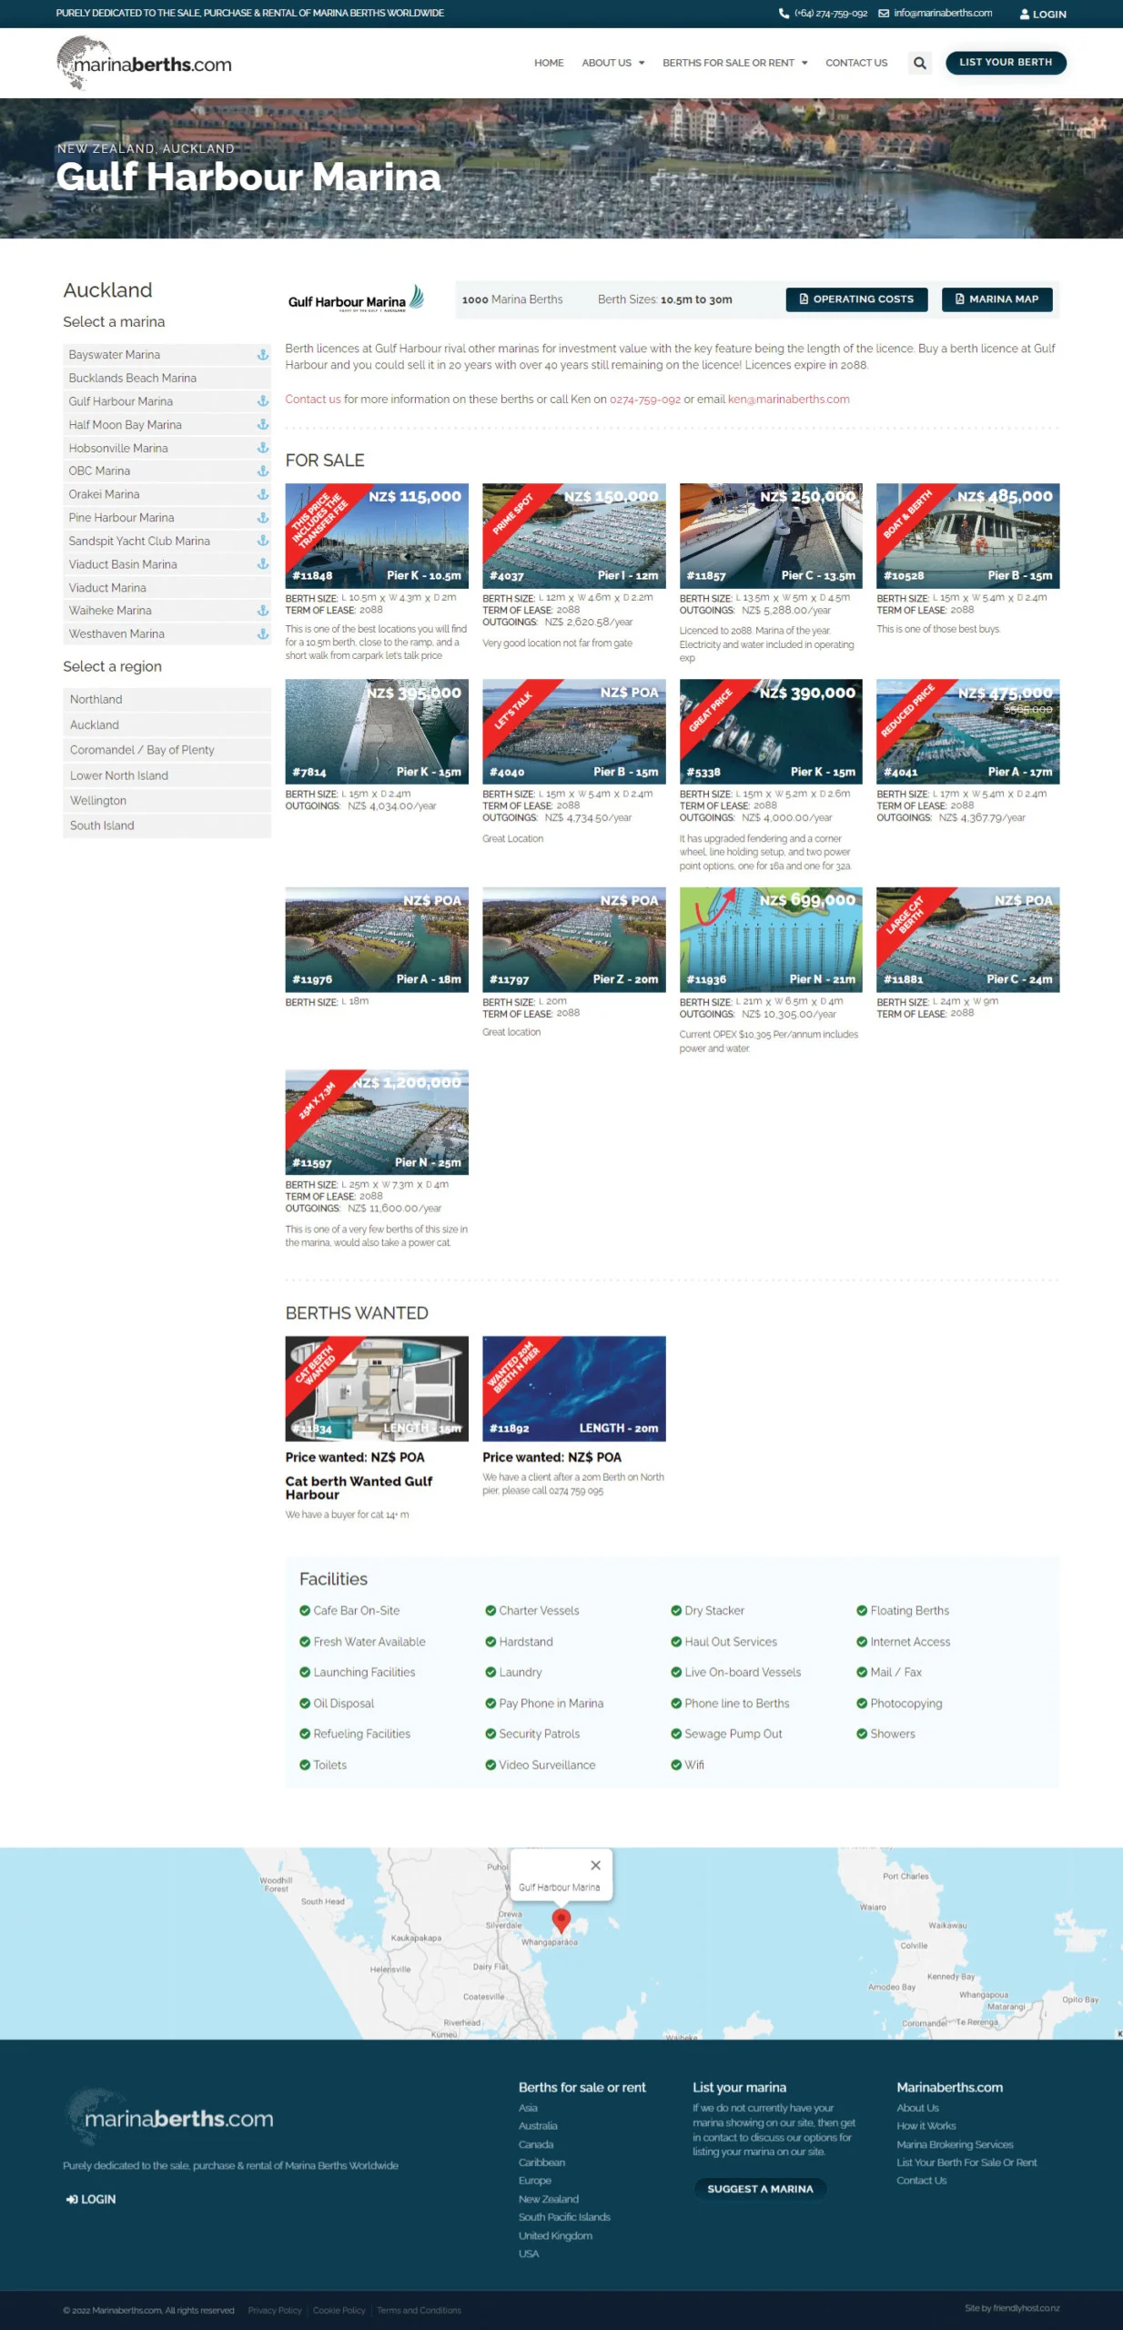Open Marina Brokering Services footer link

tap(955, 2144)
